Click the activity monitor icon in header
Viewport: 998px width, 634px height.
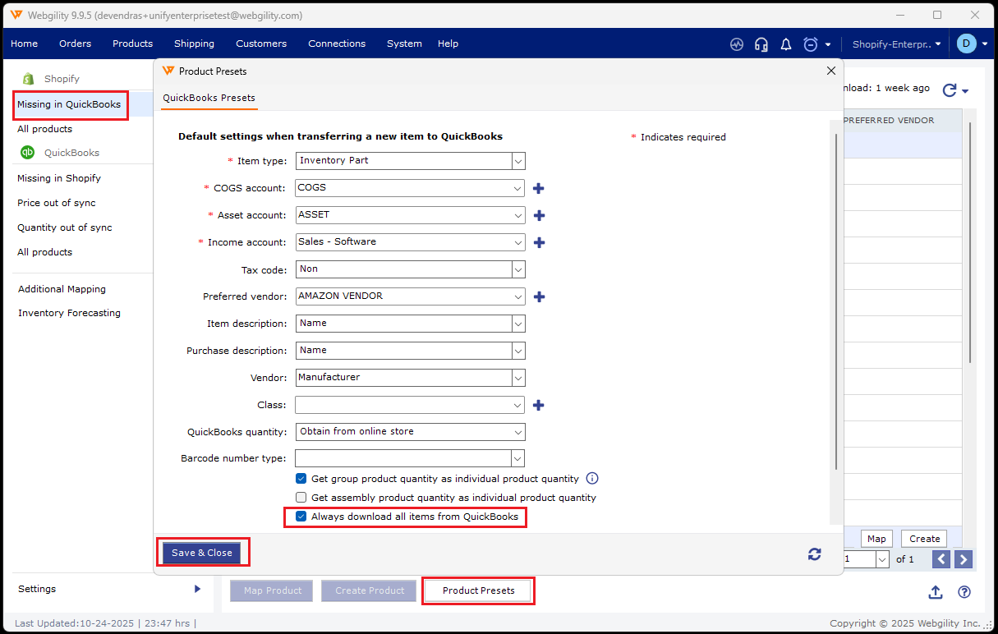737,44
